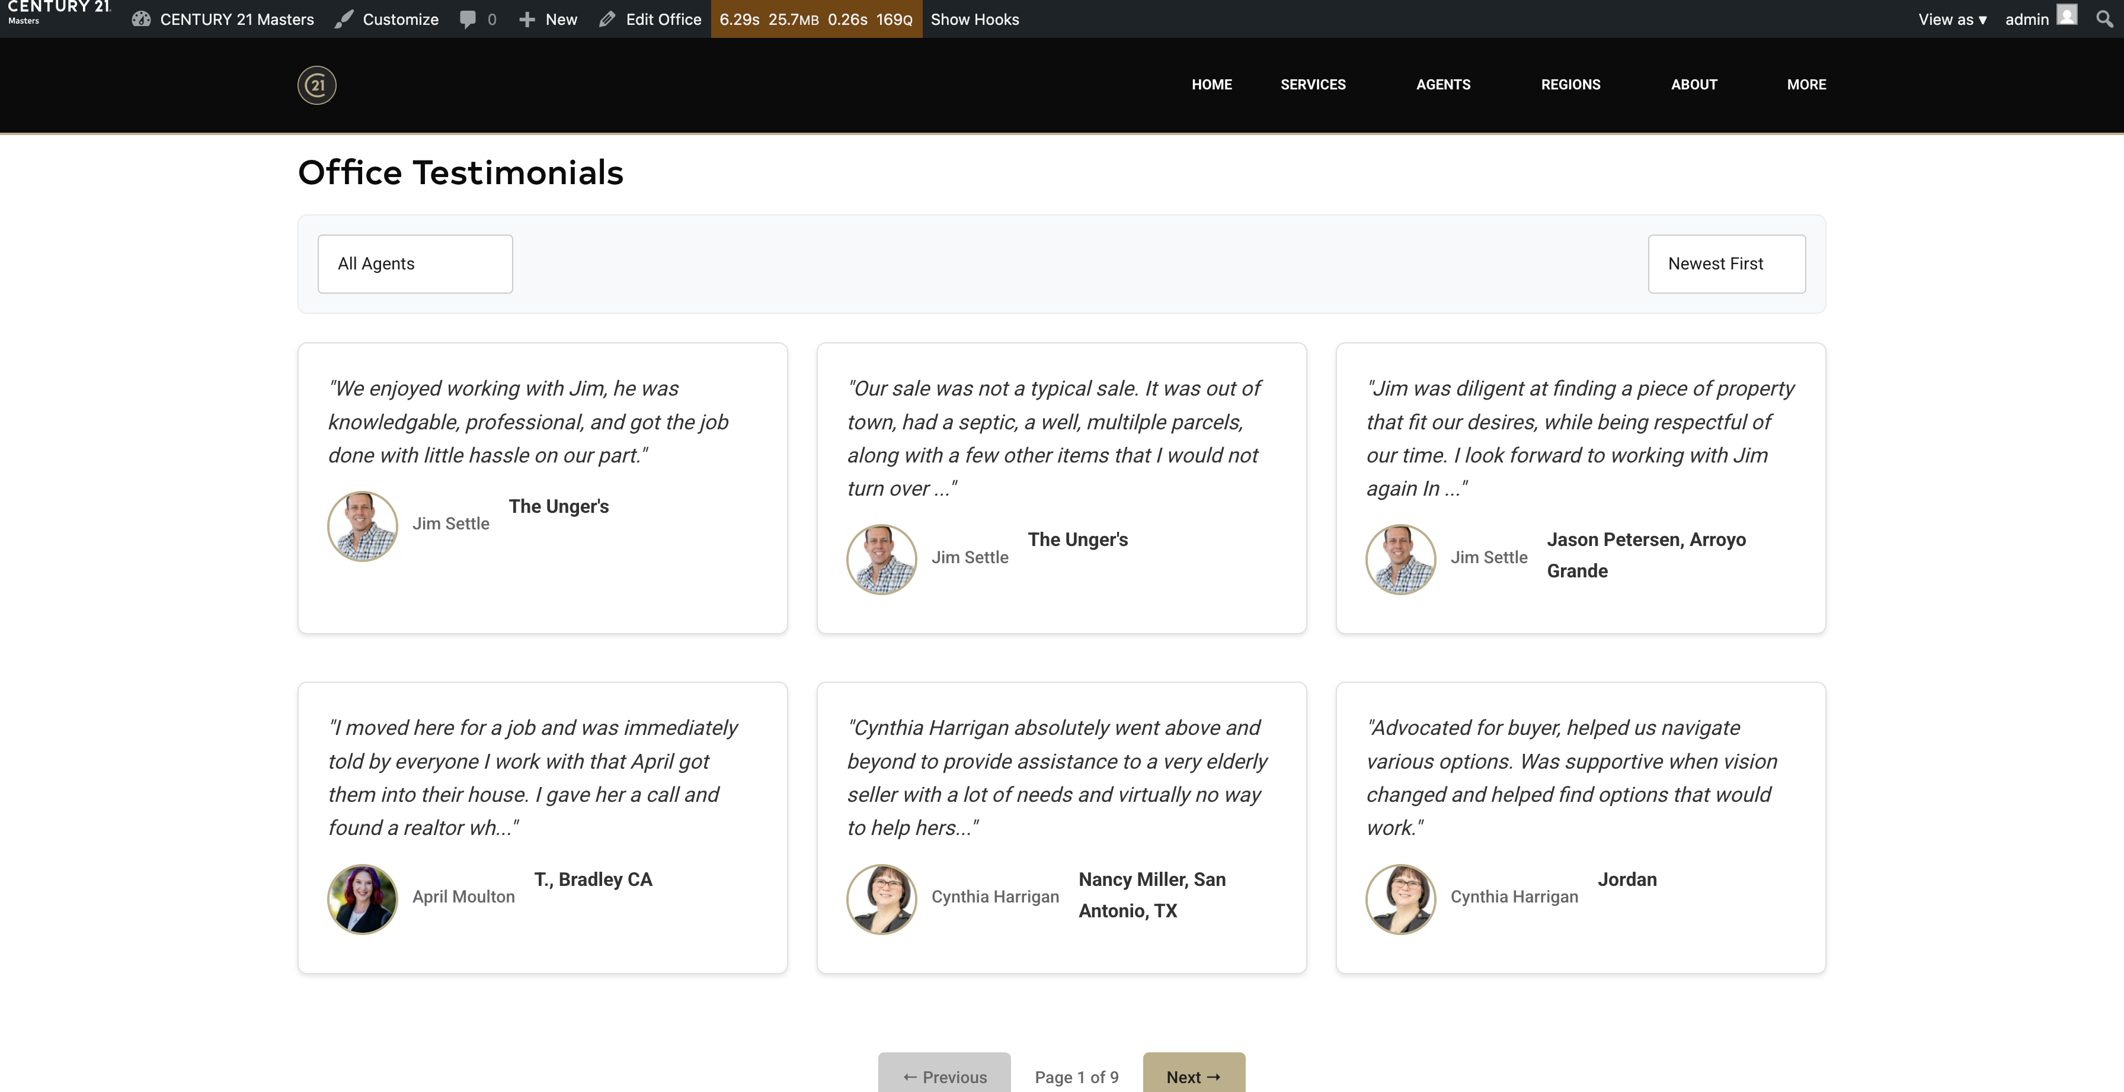The height and width of the screenshot is (1092, 2124).
Task: Open the SERVICES navigation item
Action: click(x=1313, y=84)
